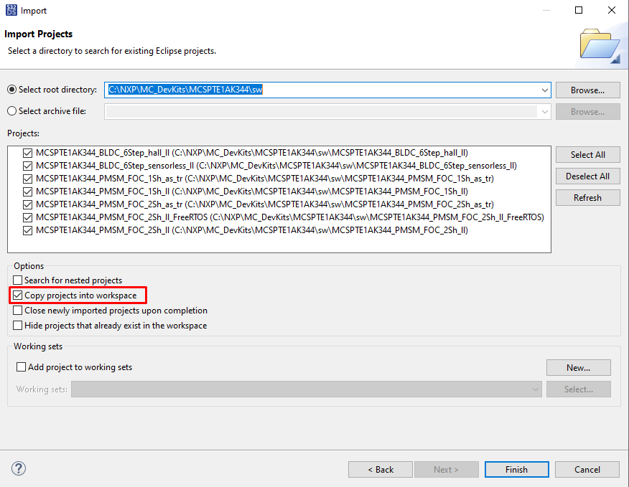
Task: Click New... to create working set
Action: (x=578, y=368)
